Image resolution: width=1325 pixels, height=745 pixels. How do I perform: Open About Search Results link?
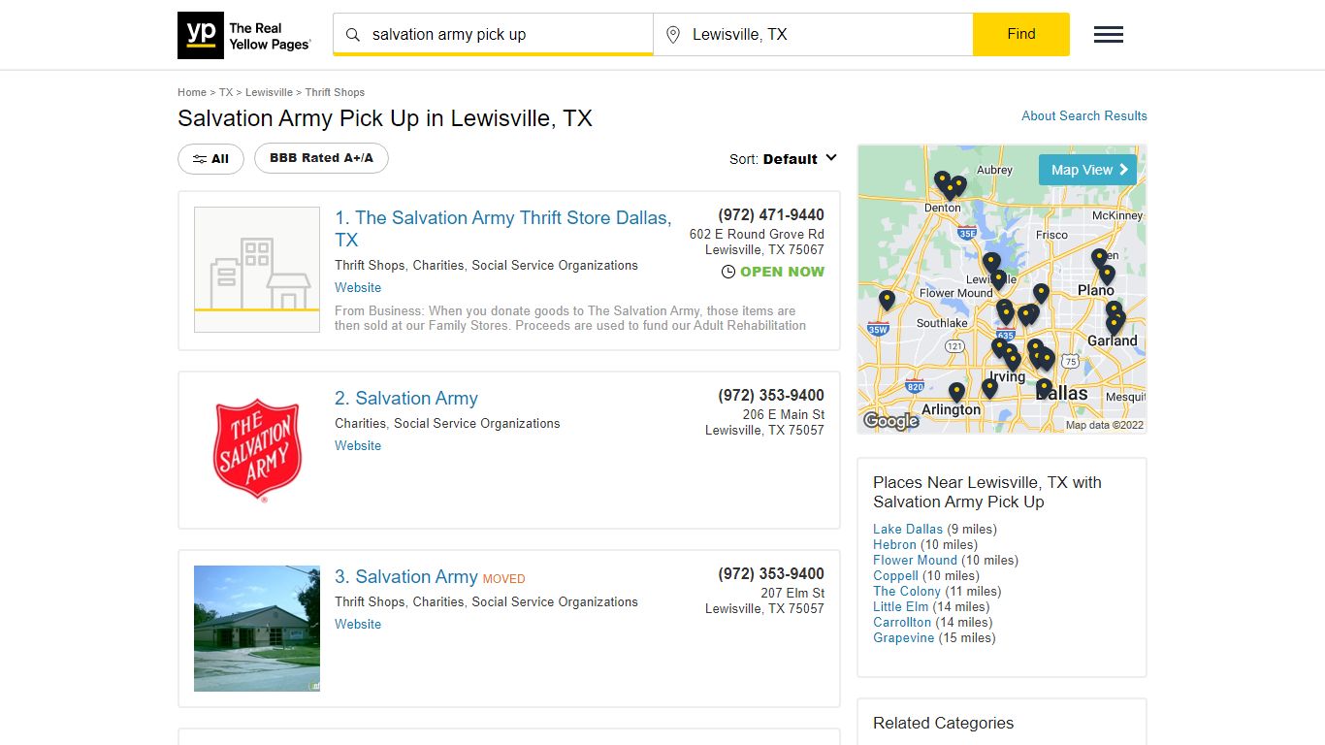(x=1084, y=115)
